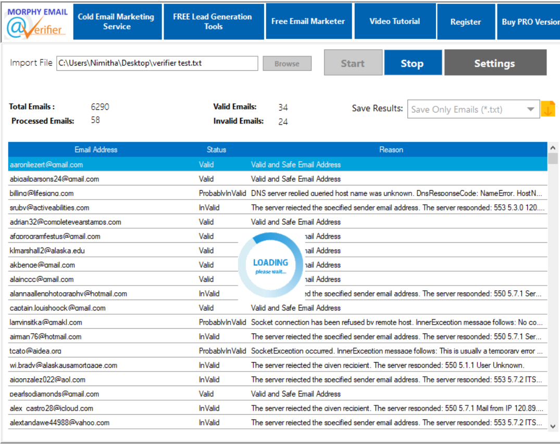The height and width of the screenshot is (444, 560).
Task: Select row akbenge@gmail.com
Action: tap(278, 264)
